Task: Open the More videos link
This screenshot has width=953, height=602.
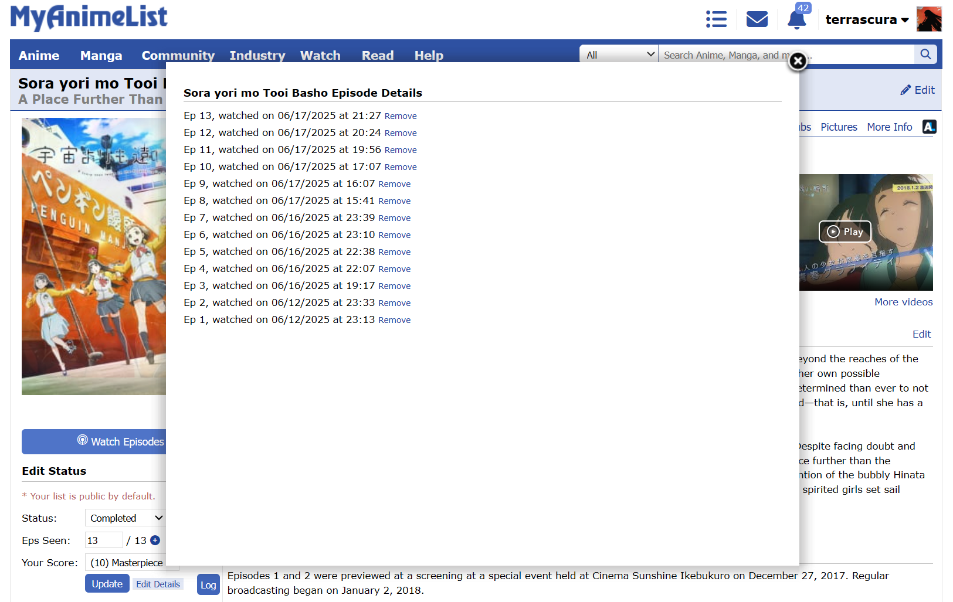Action: point(903,302)
